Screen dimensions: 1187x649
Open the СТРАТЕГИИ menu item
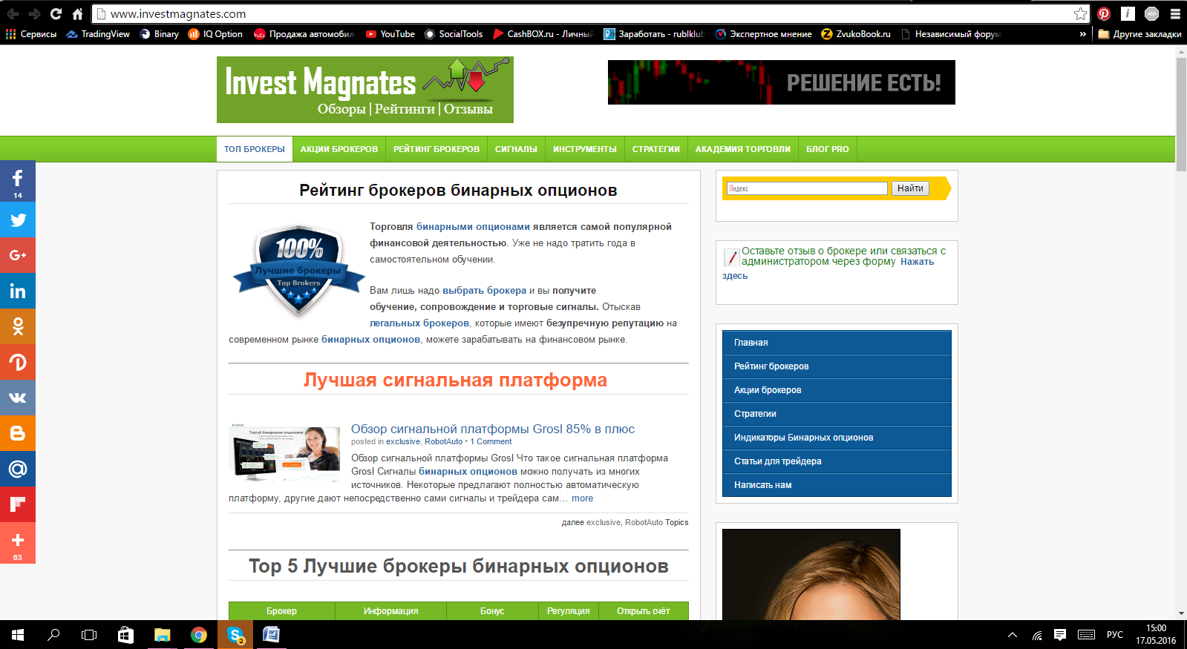656,149
